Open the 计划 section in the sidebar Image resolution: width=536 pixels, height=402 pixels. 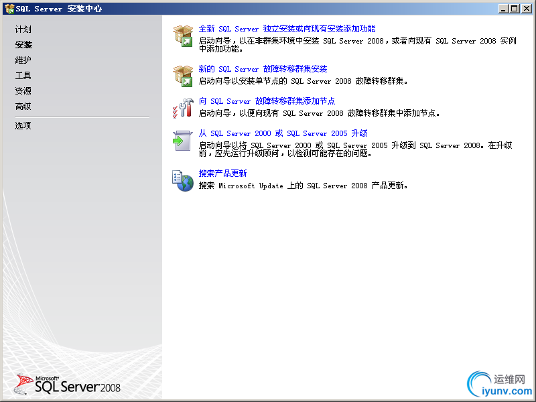pos(23,29)
